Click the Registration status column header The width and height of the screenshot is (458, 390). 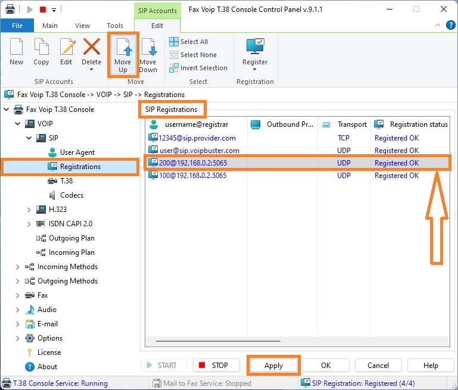click(x=410, y=124)
